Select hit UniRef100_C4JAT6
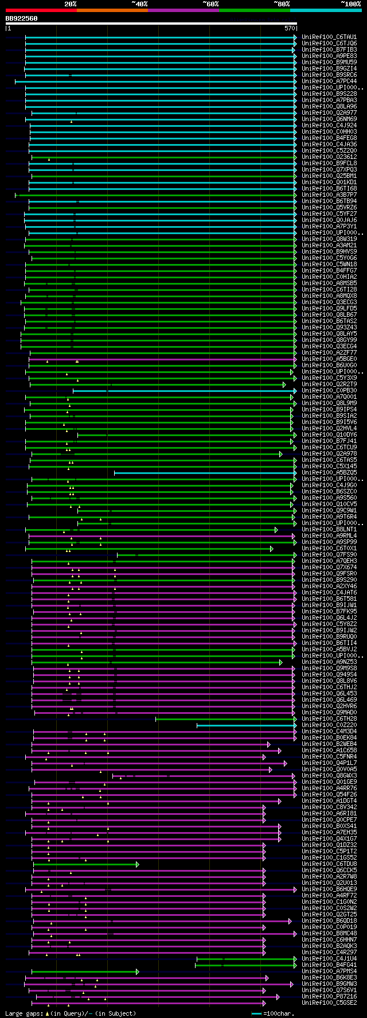Screen dimensions: 367x1018 coord(329,593)
